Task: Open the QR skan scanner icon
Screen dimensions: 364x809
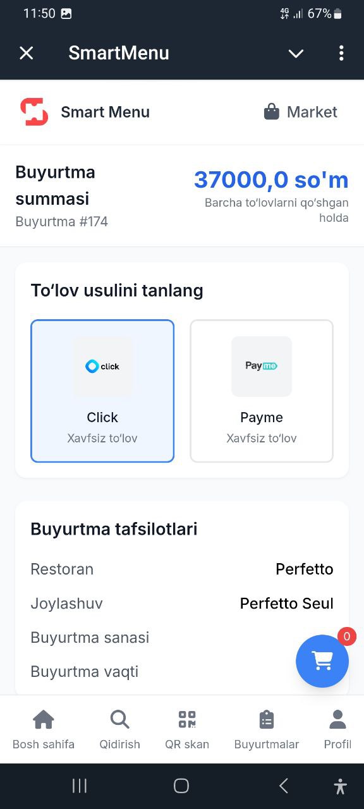Action: click(186, 718)
